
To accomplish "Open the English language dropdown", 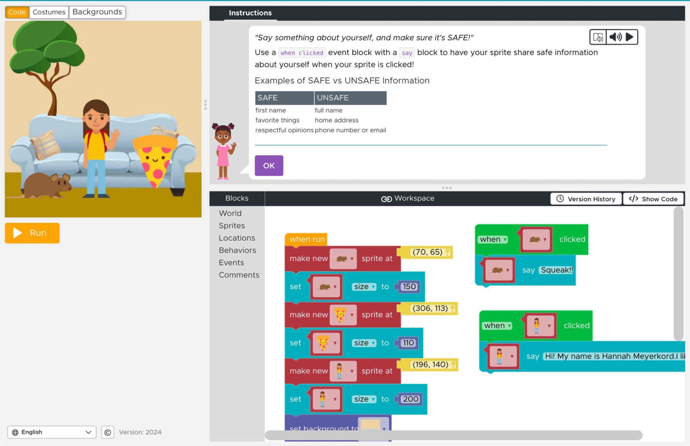I will 52,432.
